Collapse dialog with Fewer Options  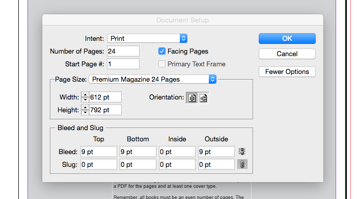(x=287, y=71)
